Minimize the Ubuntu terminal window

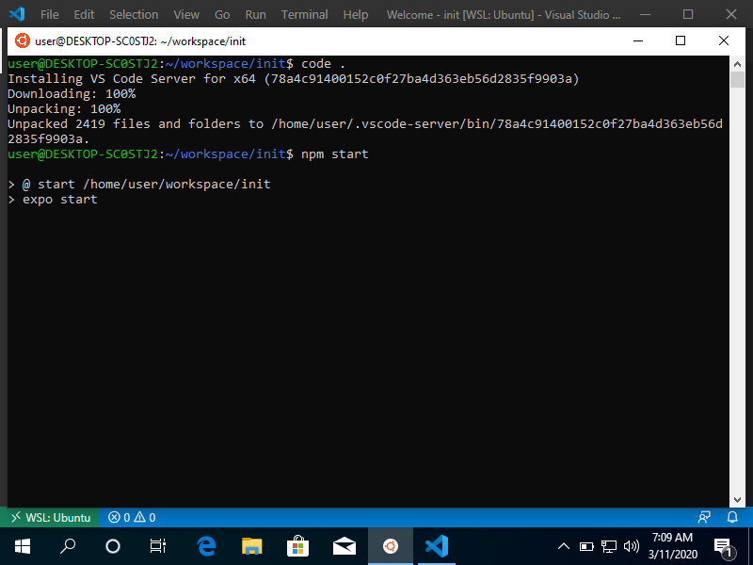click(638, 40)
